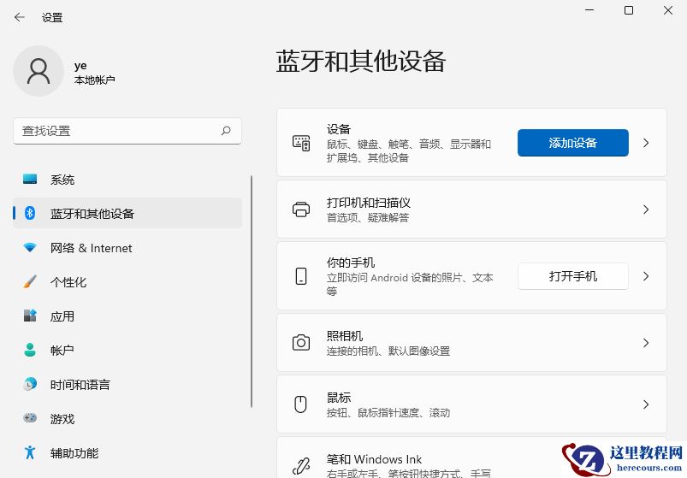Screen dimensions: 687x478
Task: Open the 打印机和扫描仪 title
Action: (x=369, y=203)
